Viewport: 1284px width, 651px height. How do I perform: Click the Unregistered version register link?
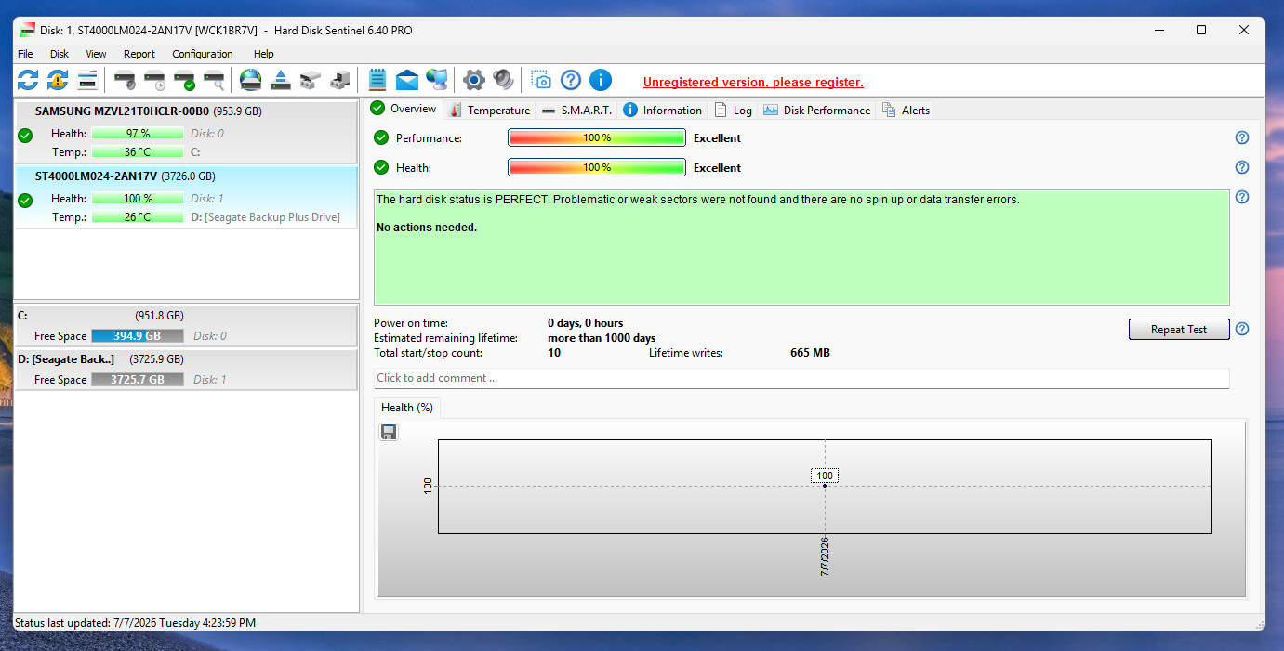pos(753,82)
